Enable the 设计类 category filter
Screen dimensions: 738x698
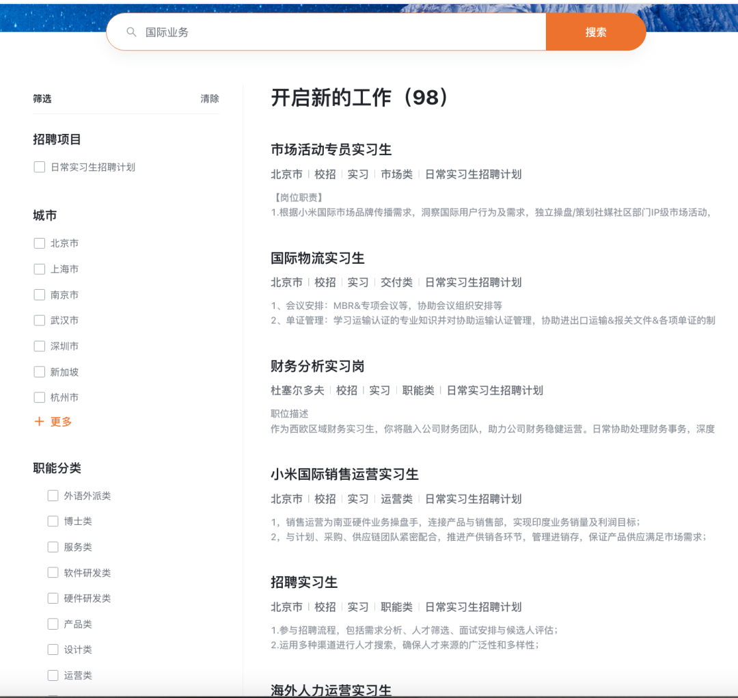(53, 649)
